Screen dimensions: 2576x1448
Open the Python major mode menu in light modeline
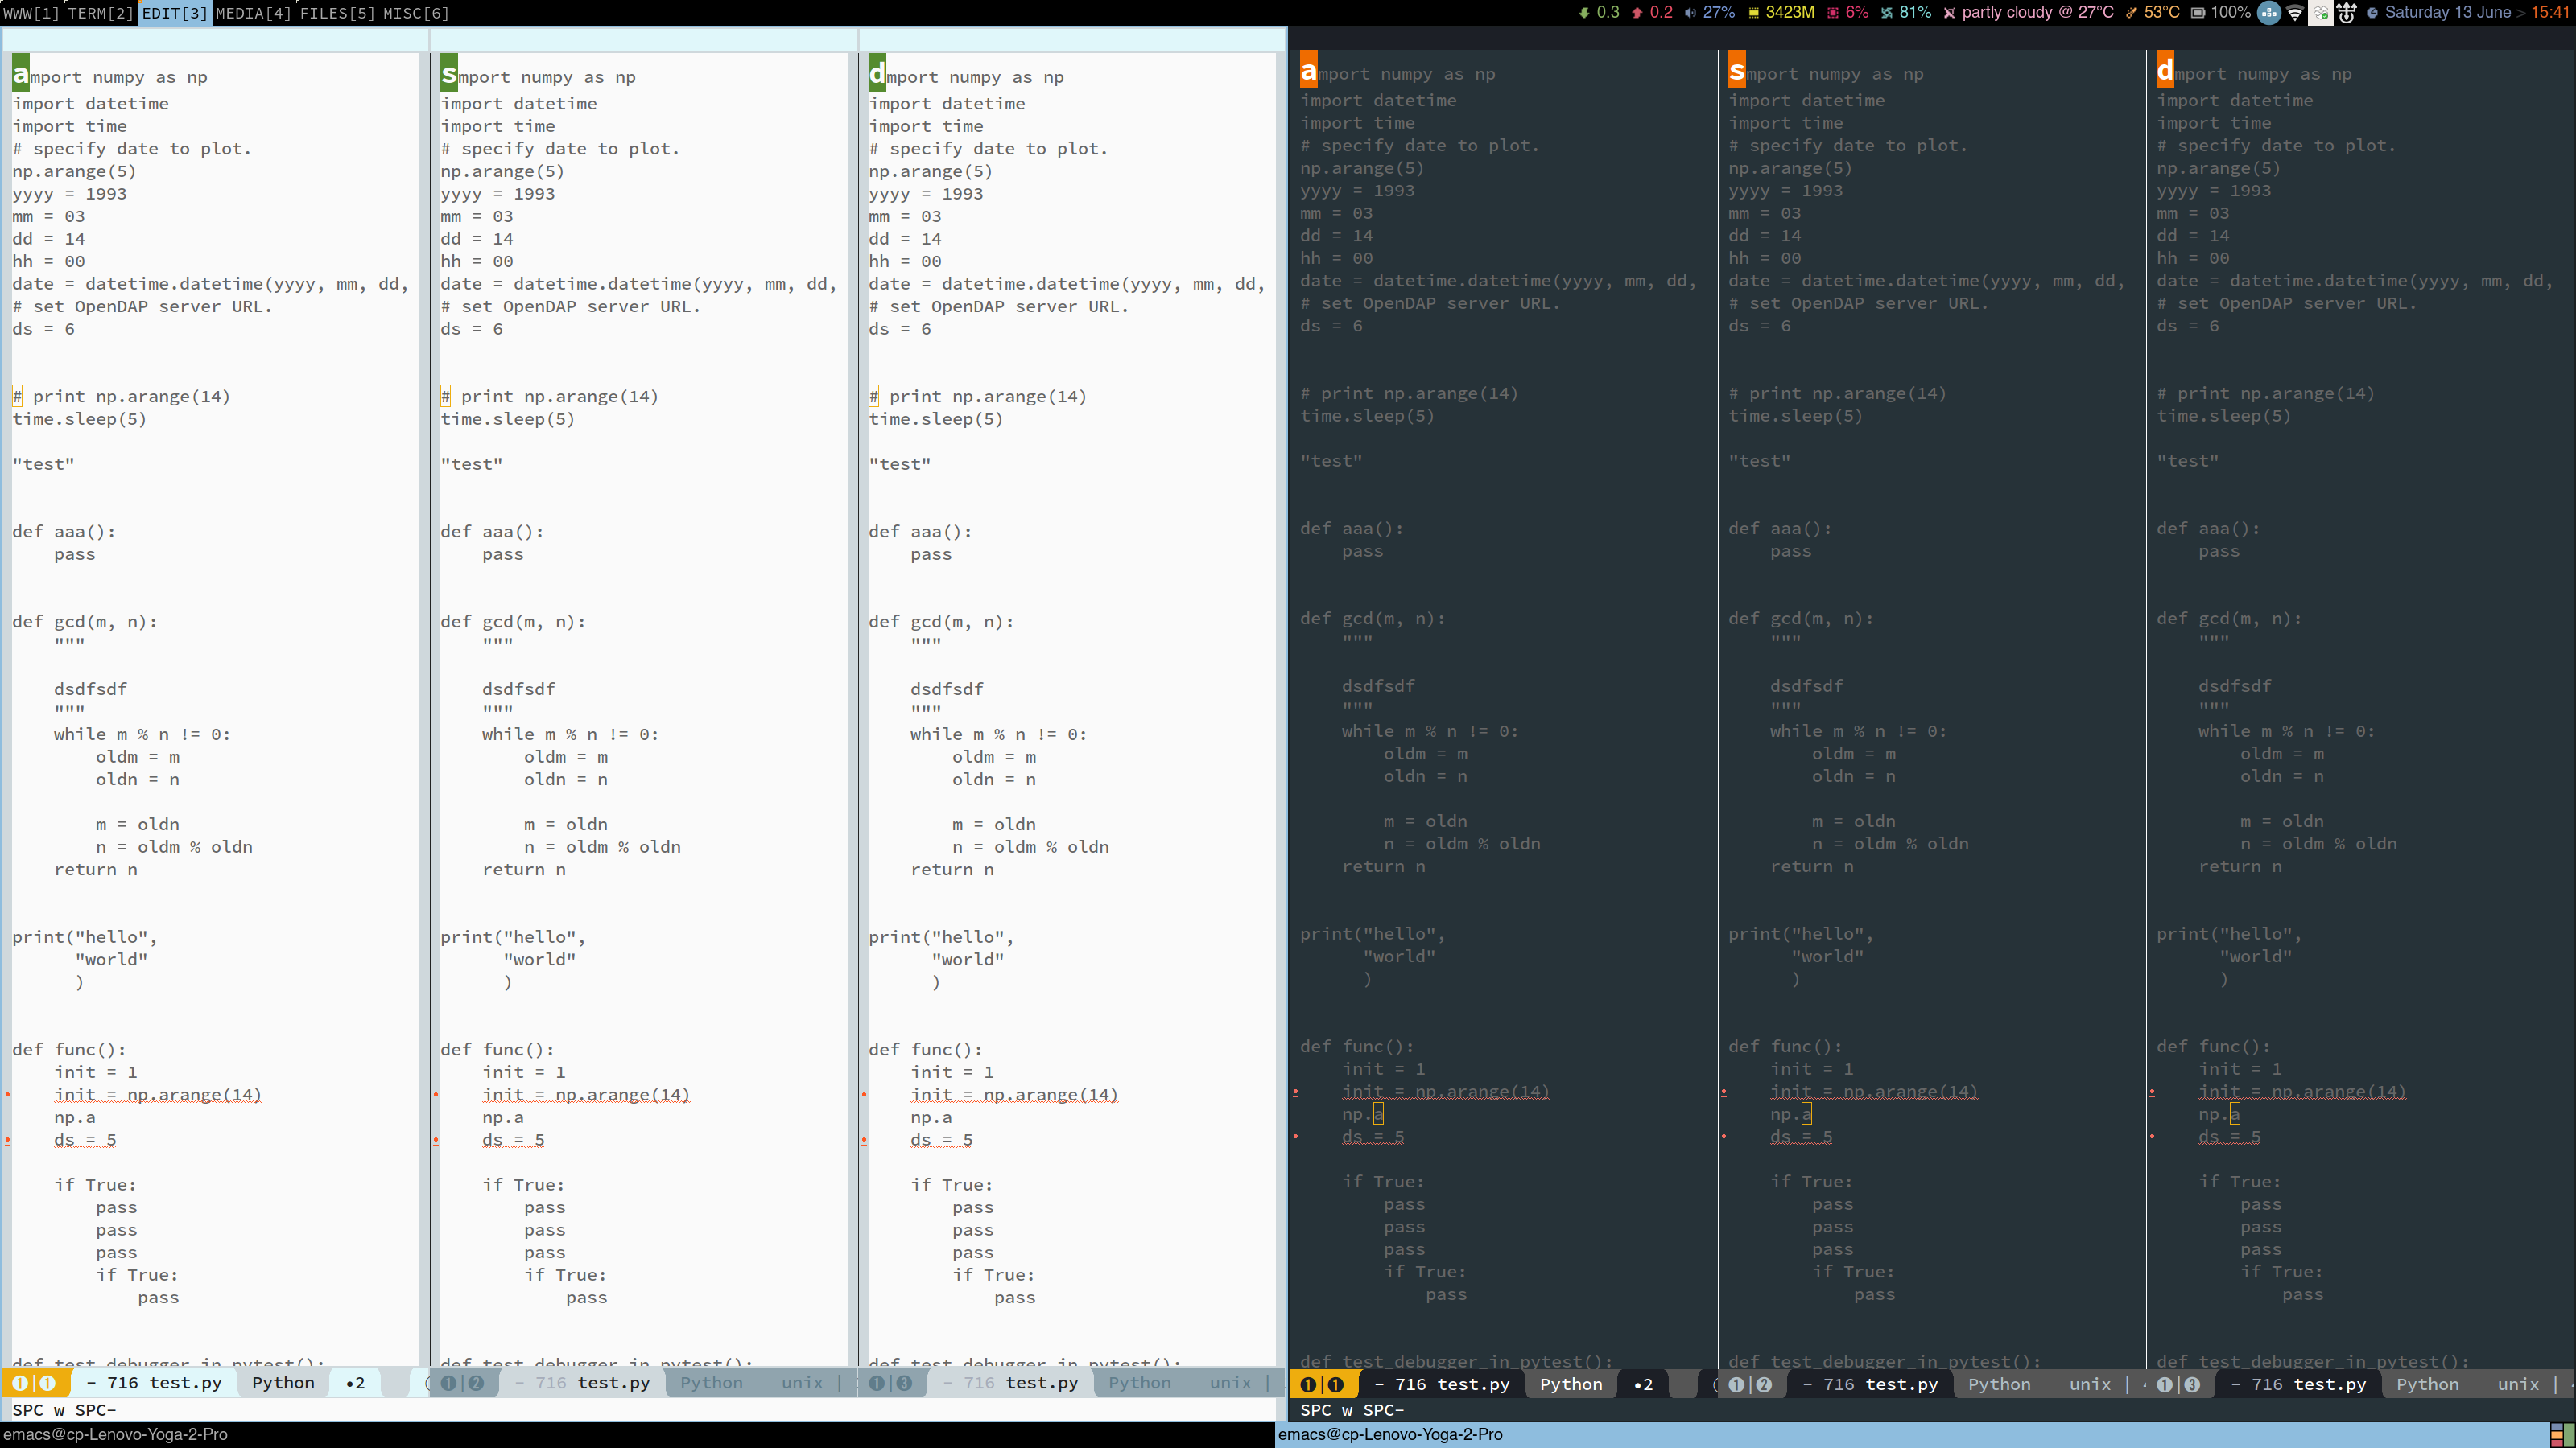283,1383
